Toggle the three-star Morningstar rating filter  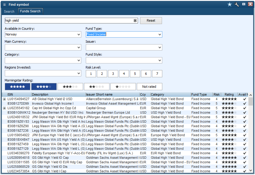click(x=70, y=87)
